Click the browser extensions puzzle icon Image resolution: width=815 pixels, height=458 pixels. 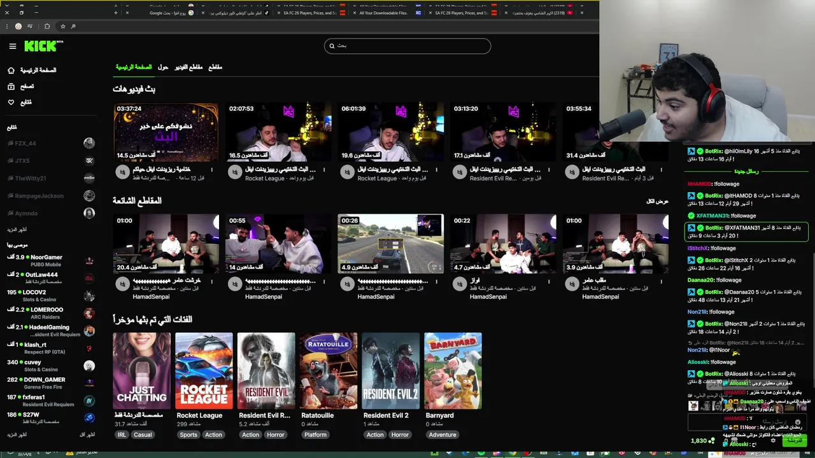pos(47,26)
